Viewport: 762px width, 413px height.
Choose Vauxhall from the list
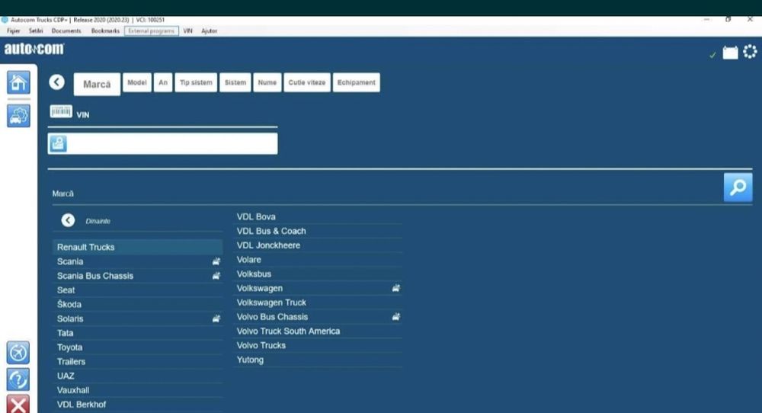click(x=137, y=390)
